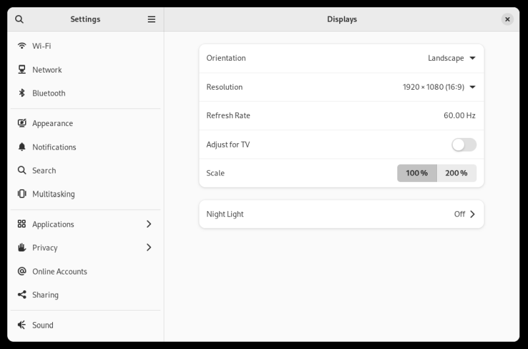Set display scale to 200 %
The width and height of the screenshot is (528, 349).
[x=456, y=173]
